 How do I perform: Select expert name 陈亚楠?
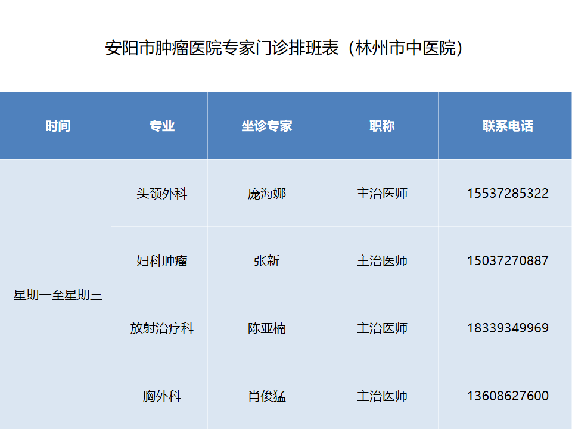tap(267, 328)
